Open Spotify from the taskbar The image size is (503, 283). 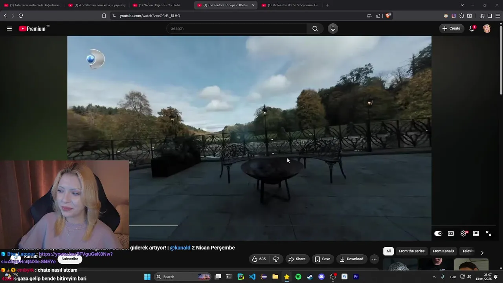298,277
